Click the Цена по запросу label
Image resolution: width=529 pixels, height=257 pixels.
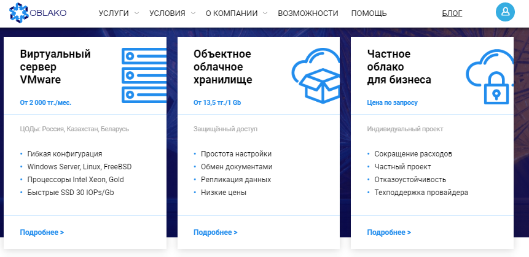(x=393, y=102)
